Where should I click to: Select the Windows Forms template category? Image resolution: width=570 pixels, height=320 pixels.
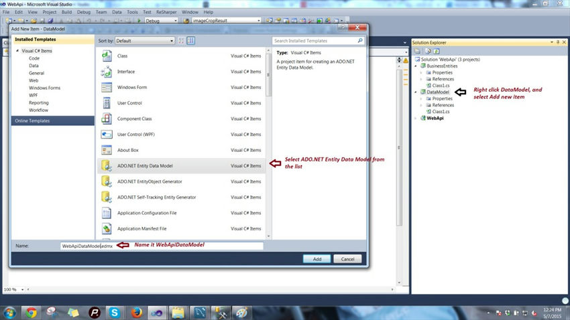pos(45,88)
